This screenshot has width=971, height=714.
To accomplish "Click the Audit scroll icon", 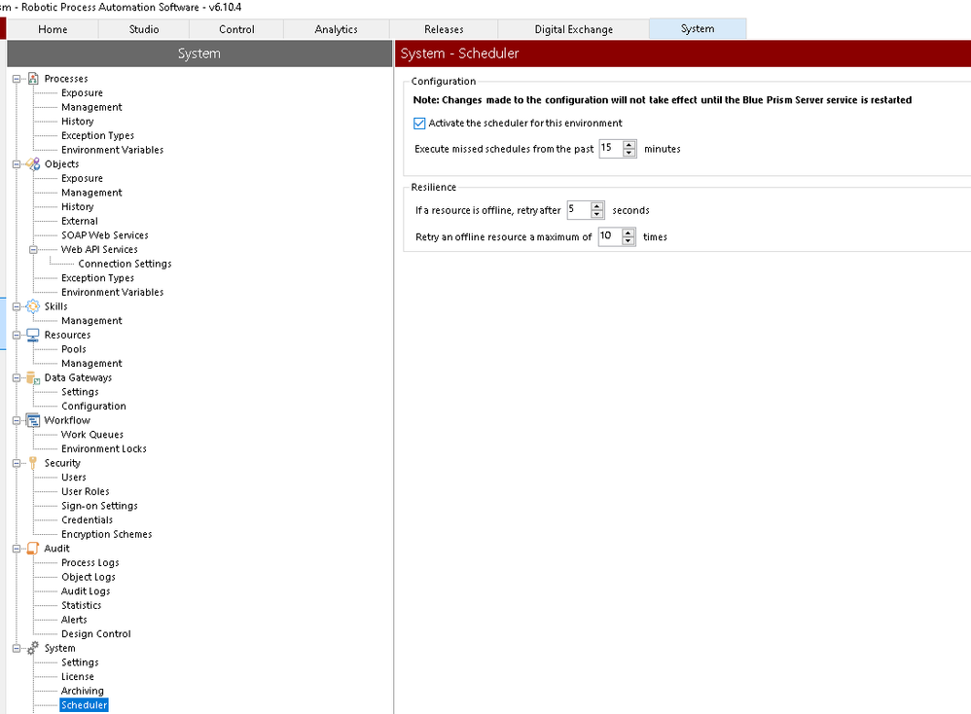I will [33, 549].
